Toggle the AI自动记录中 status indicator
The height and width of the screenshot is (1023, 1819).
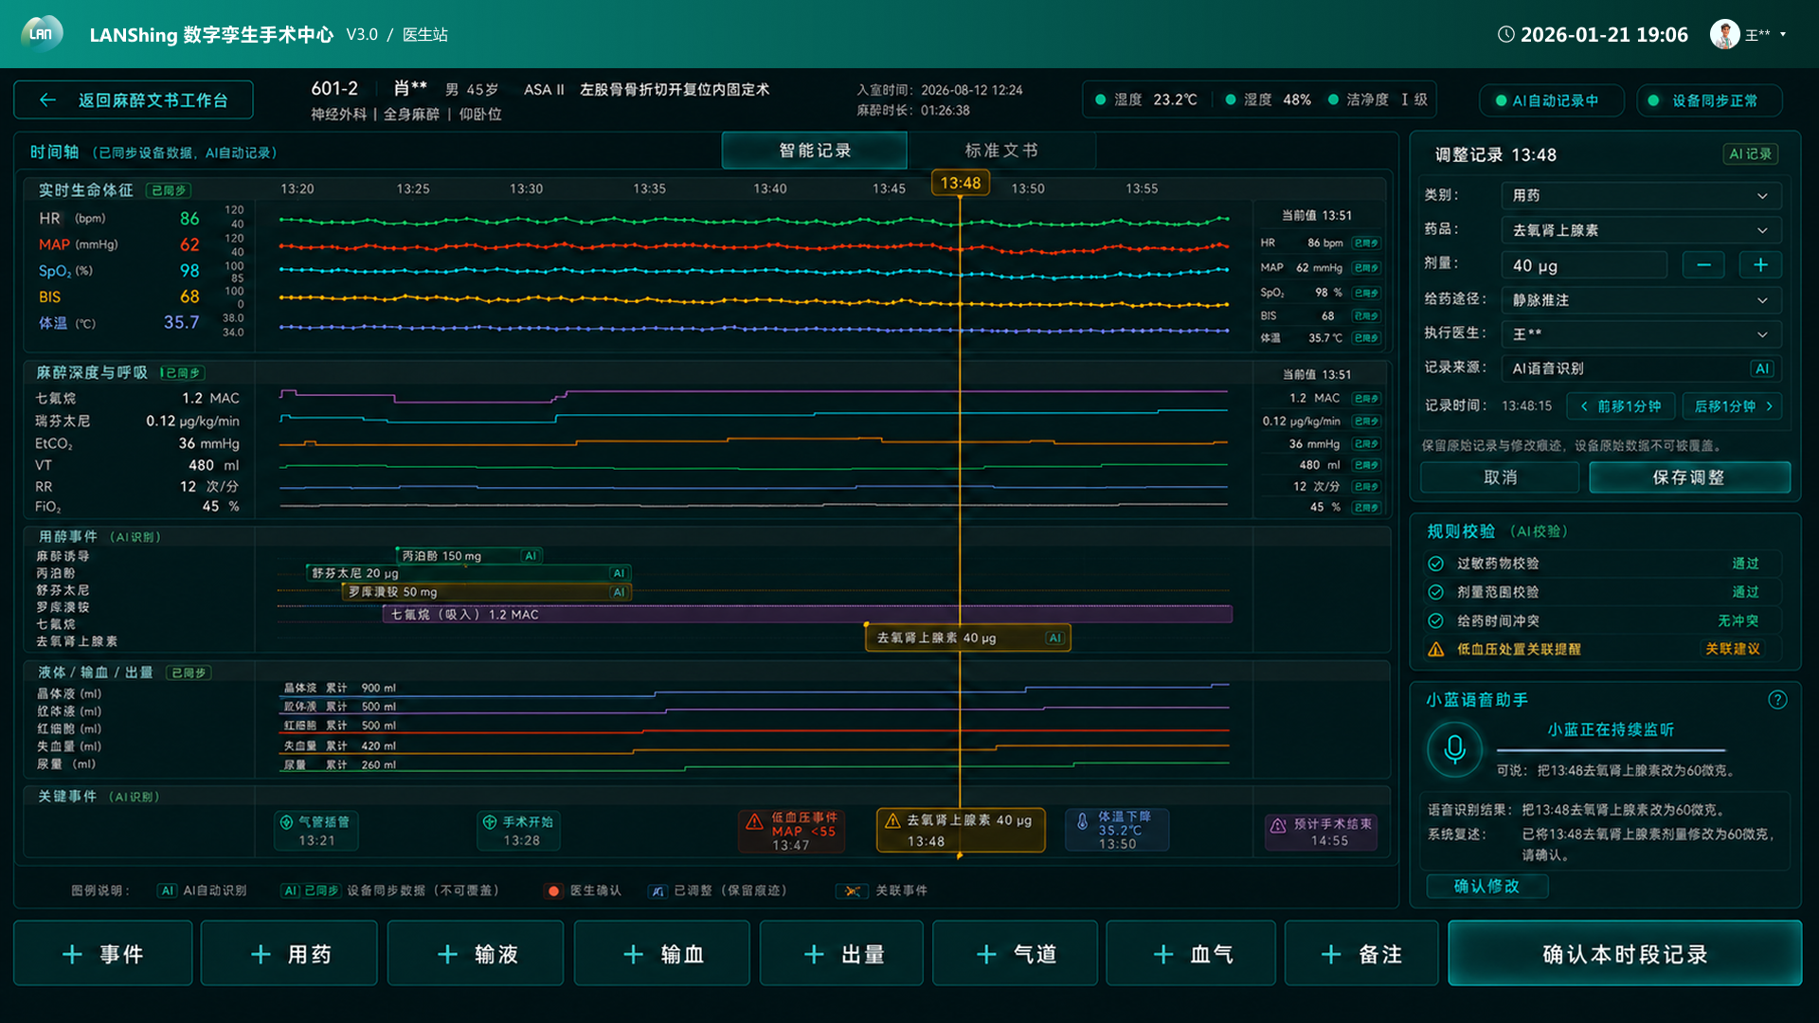(1552, 100)
